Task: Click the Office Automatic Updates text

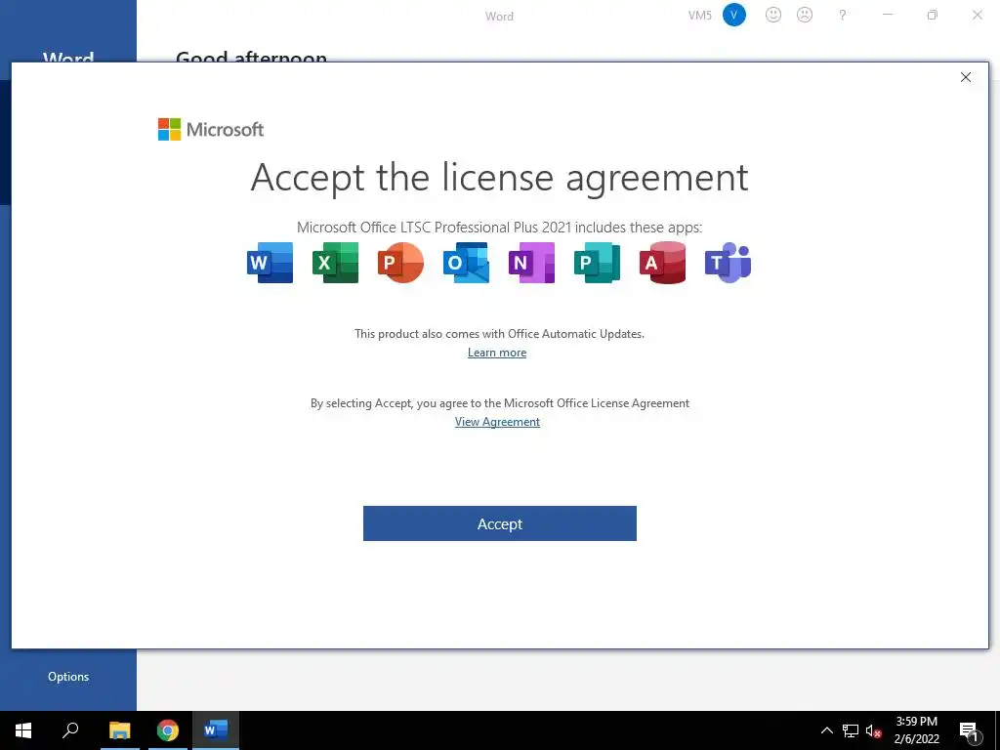Action: pyautogui.click(x=499, y=334)
